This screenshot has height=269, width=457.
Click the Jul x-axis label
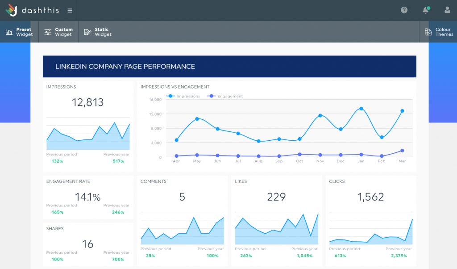click(x=238, y=161)
